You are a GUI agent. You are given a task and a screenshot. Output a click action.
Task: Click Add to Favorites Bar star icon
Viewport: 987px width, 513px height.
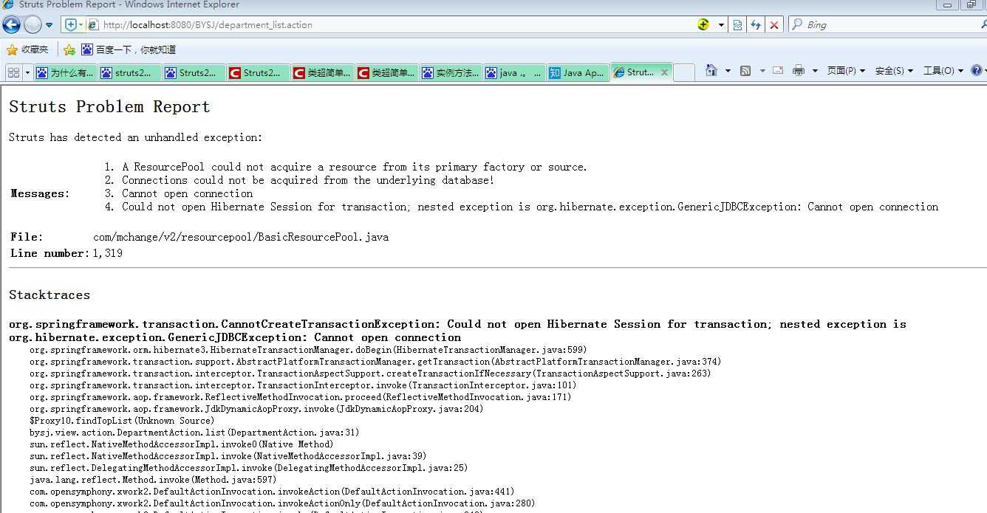pyautogui.click(x=69, y=49)
